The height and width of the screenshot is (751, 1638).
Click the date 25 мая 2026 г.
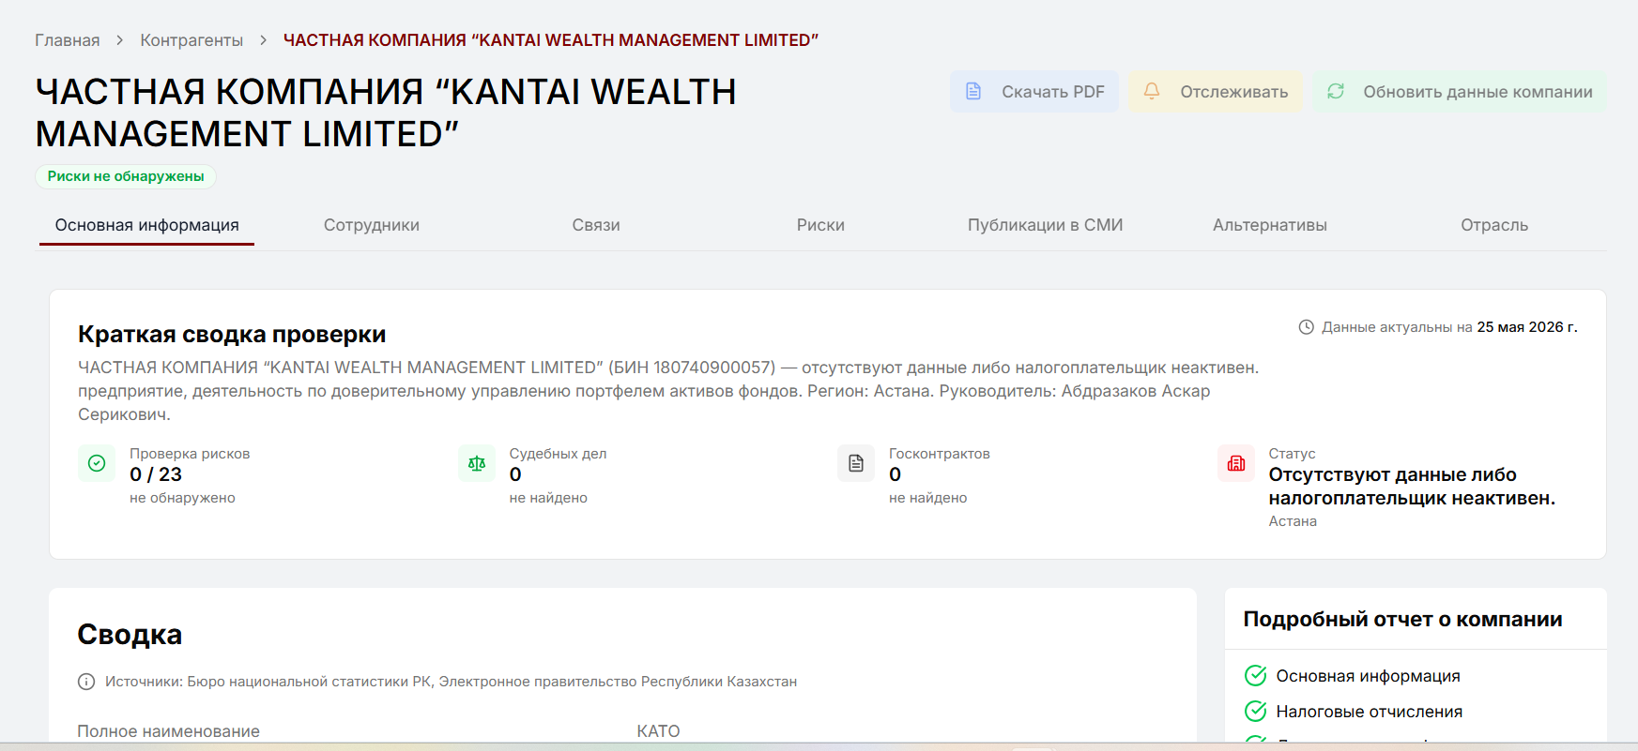click(1527, 327)
